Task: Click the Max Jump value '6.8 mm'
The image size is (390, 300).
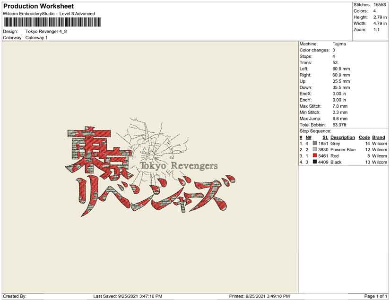Action: 340,119
